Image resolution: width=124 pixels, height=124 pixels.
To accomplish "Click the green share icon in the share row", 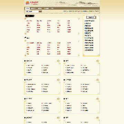I will [70, 11].
